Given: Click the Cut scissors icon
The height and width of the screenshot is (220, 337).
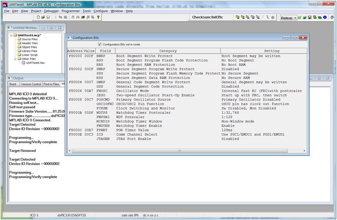Looking at the screenshot, I should tap(56, 17).
